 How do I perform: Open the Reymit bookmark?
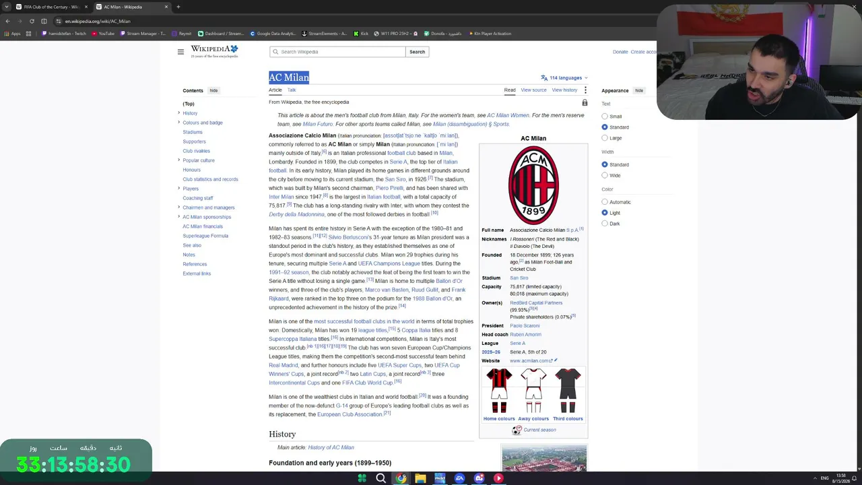pos(182,34)
